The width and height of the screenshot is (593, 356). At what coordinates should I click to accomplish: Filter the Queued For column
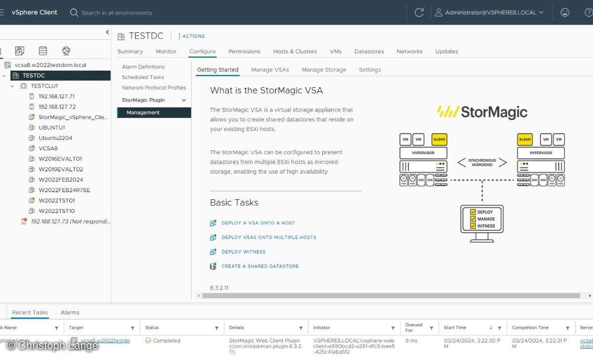431,328
